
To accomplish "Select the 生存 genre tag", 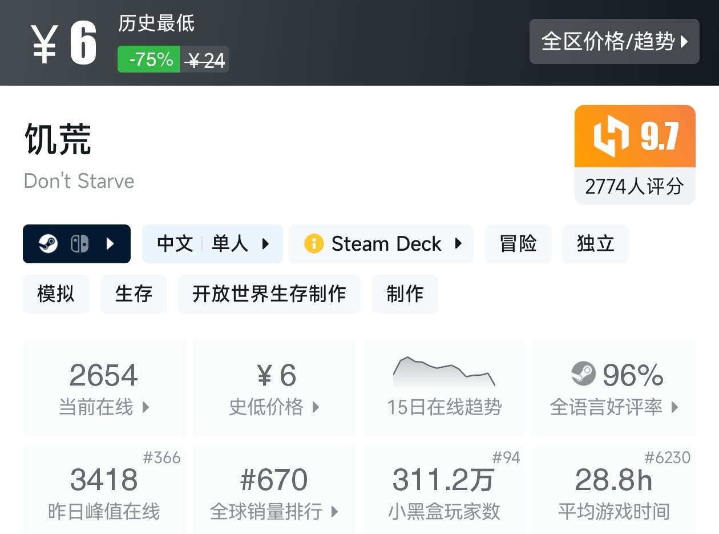I will (134, 294).
